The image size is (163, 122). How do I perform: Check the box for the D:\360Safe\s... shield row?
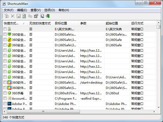tap(5, 34)
